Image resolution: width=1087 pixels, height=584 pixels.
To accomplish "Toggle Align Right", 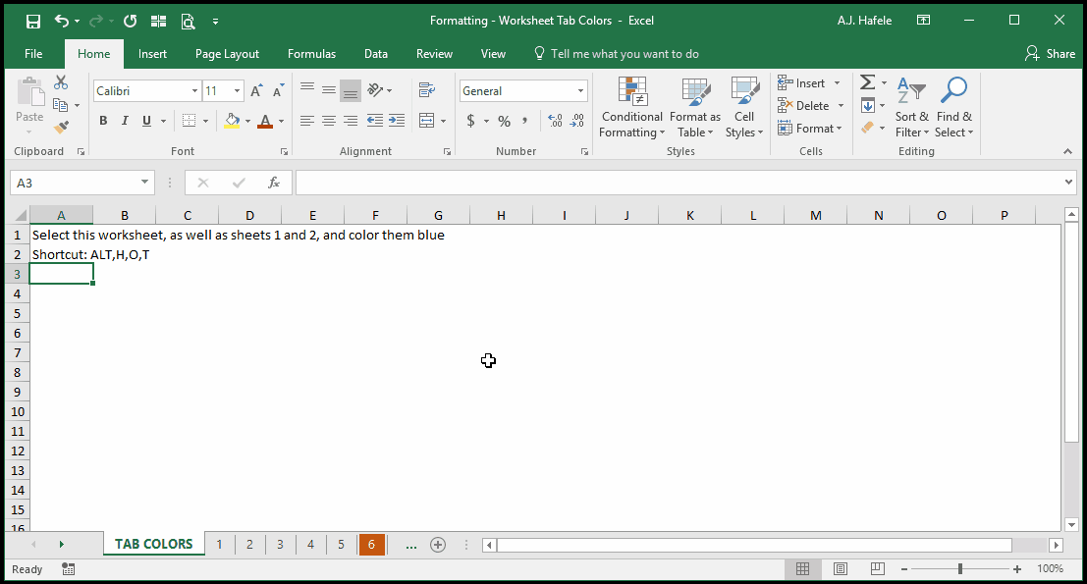I will coord(351,121).
